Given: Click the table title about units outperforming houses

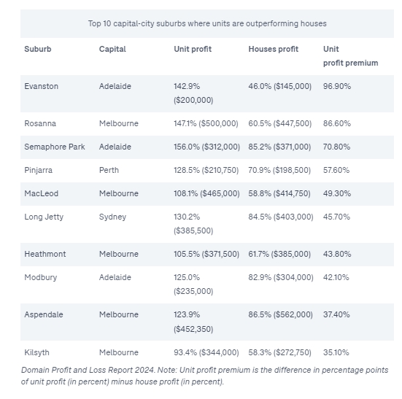Looking at the screenshot, I should (207, 23).
